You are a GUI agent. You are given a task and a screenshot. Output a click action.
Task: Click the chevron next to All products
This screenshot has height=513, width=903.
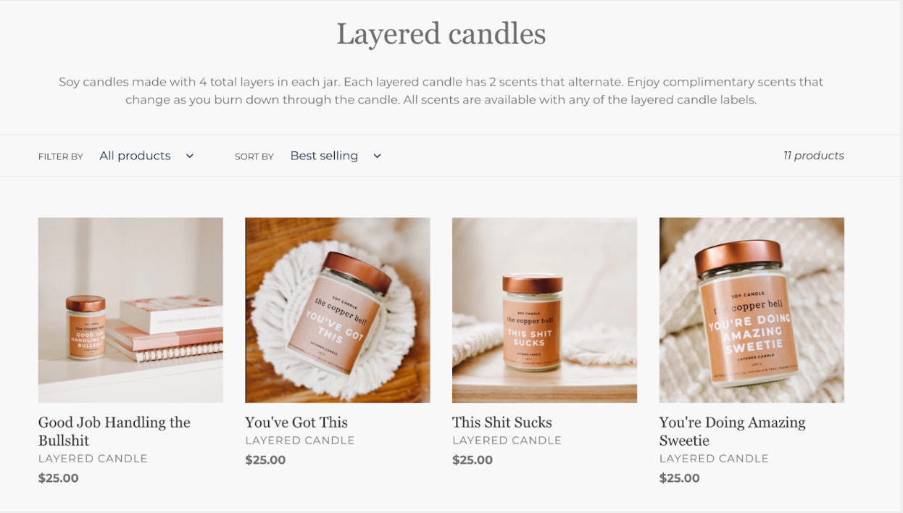189,156
